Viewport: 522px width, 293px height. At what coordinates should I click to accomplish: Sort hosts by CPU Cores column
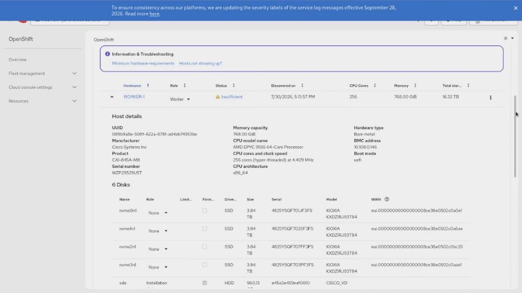tap(375, 86)
